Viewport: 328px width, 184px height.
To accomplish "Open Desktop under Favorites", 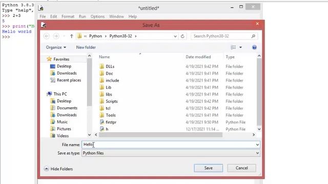I will (64, 66).
